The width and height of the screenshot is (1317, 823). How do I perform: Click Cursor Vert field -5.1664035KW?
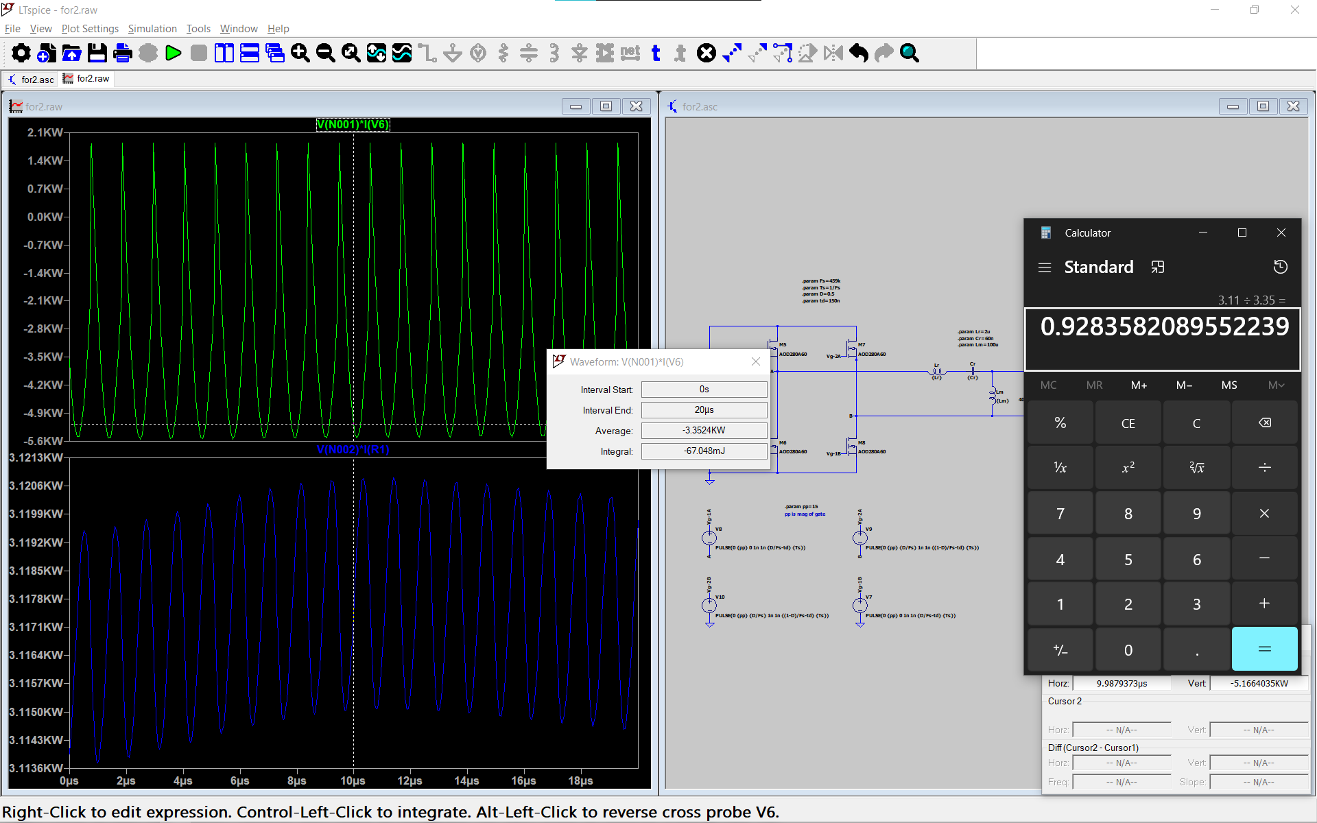(x=1259, y=683)
